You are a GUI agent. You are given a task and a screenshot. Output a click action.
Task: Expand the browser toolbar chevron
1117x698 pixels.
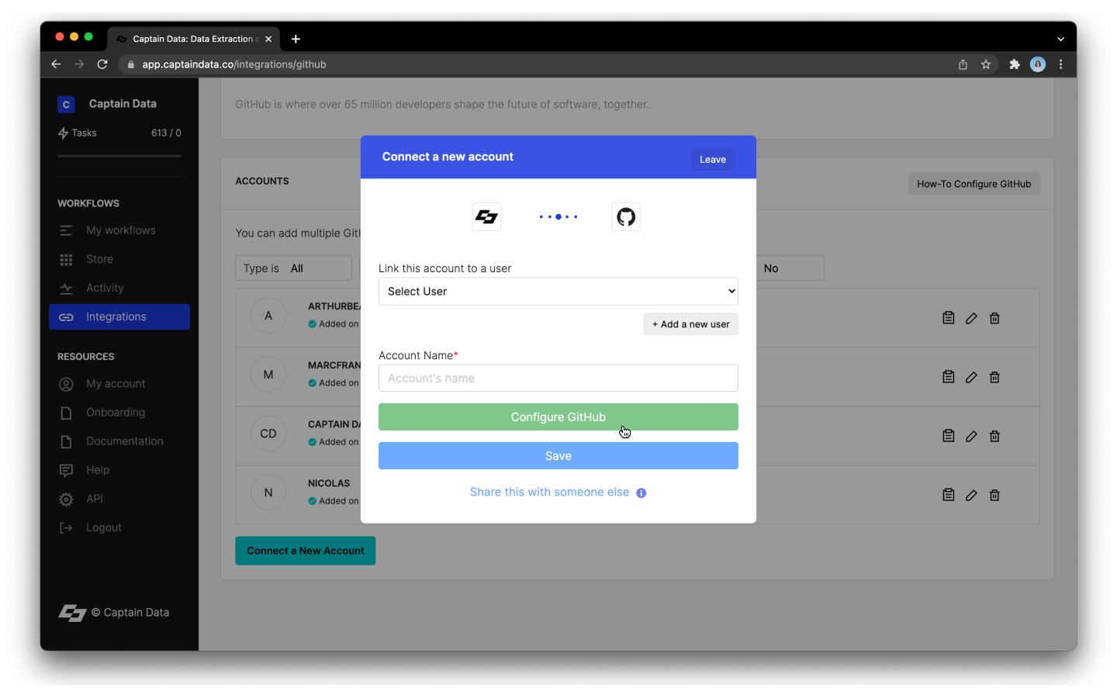click(x=1060, y=38)
